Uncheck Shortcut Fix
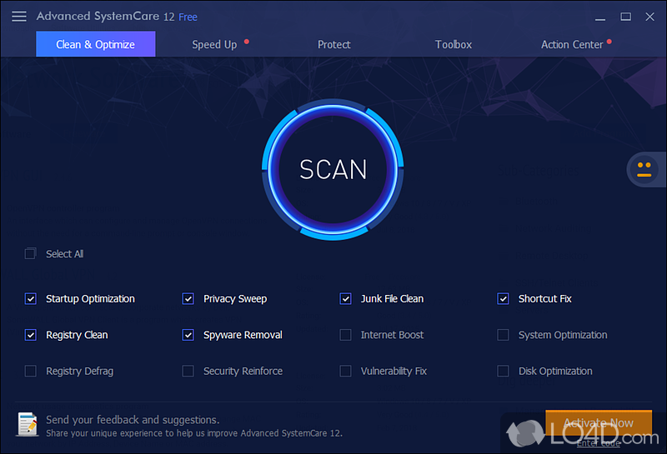This screenshot has width=667, height=454. [503, 299]
